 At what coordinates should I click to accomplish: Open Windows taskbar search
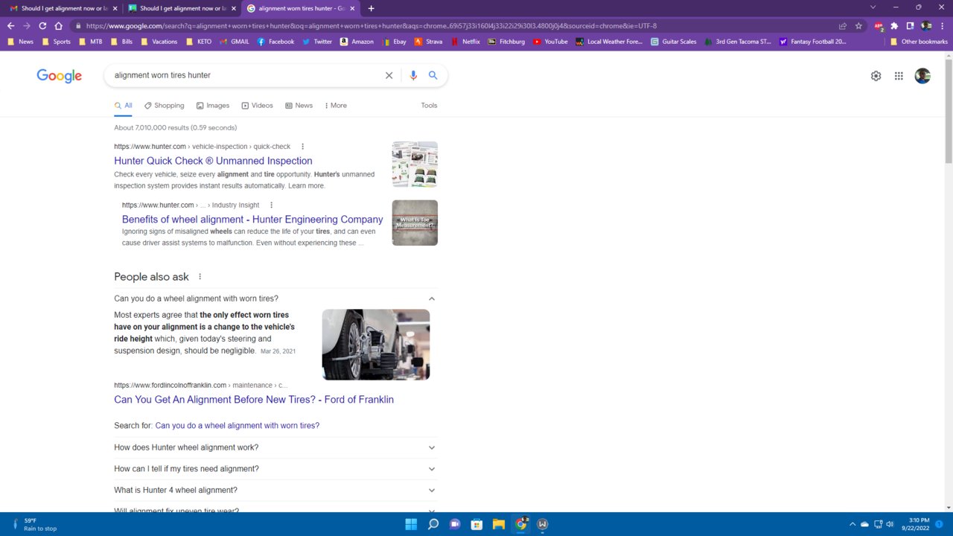click(x=433, y=524)
